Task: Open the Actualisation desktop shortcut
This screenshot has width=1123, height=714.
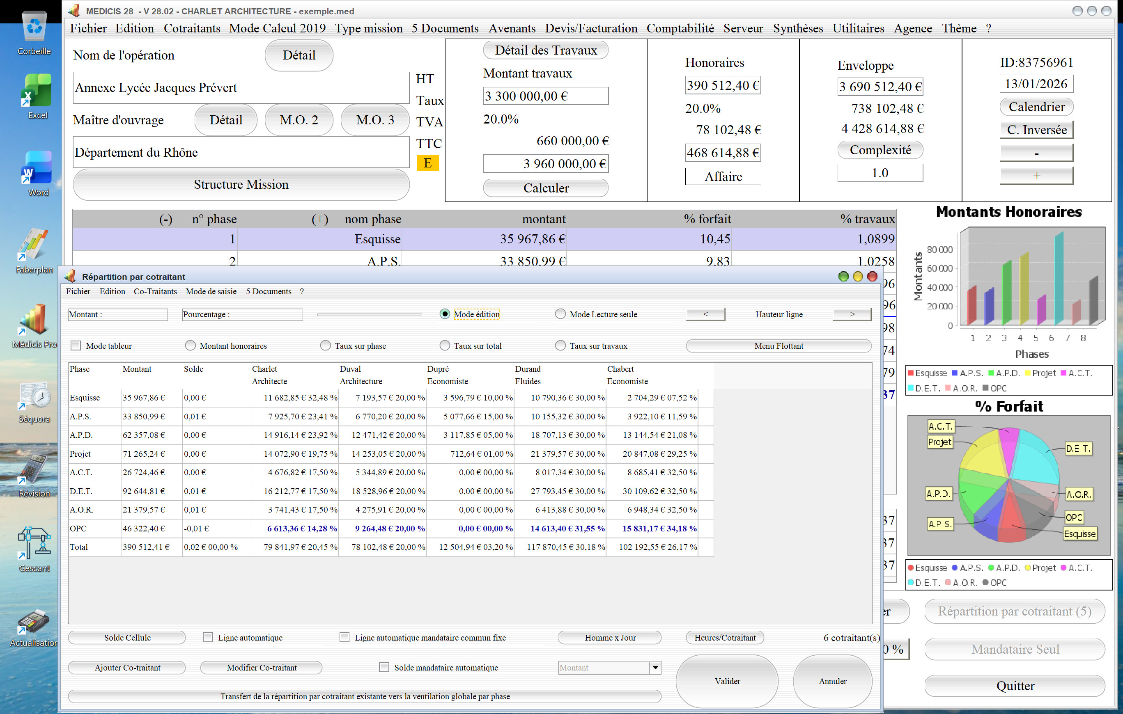Action: click(34, 627)
